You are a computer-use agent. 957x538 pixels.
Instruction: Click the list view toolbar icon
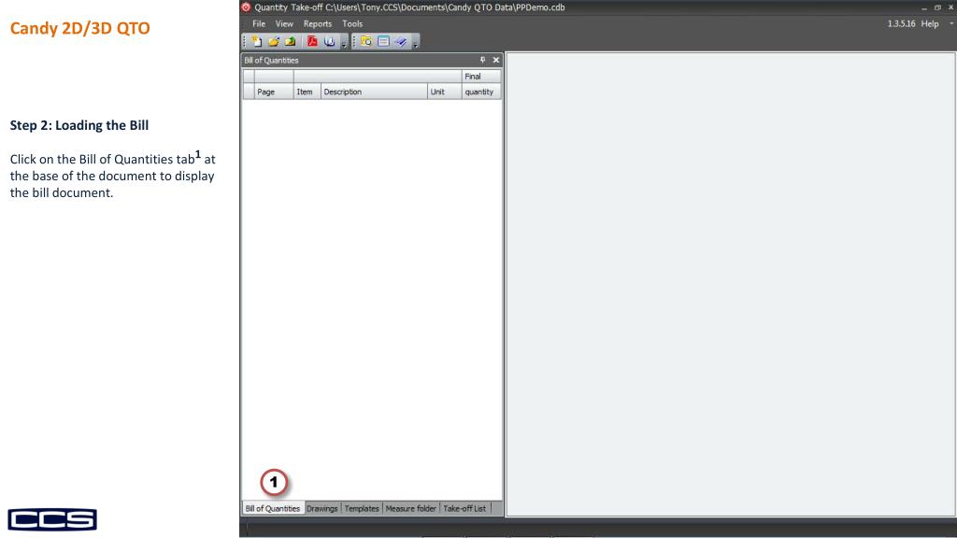tap(383, 41)
